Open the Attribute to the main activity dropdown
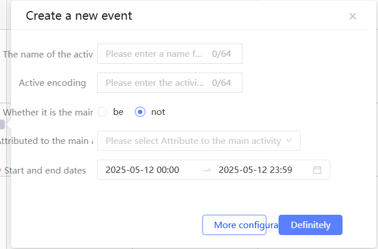Image resolution: width=378 pixels, height=249 pixels. (x=198, y=141)
